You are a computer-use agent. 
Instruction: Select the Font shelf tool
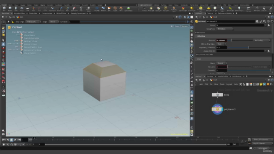point(81,9)
